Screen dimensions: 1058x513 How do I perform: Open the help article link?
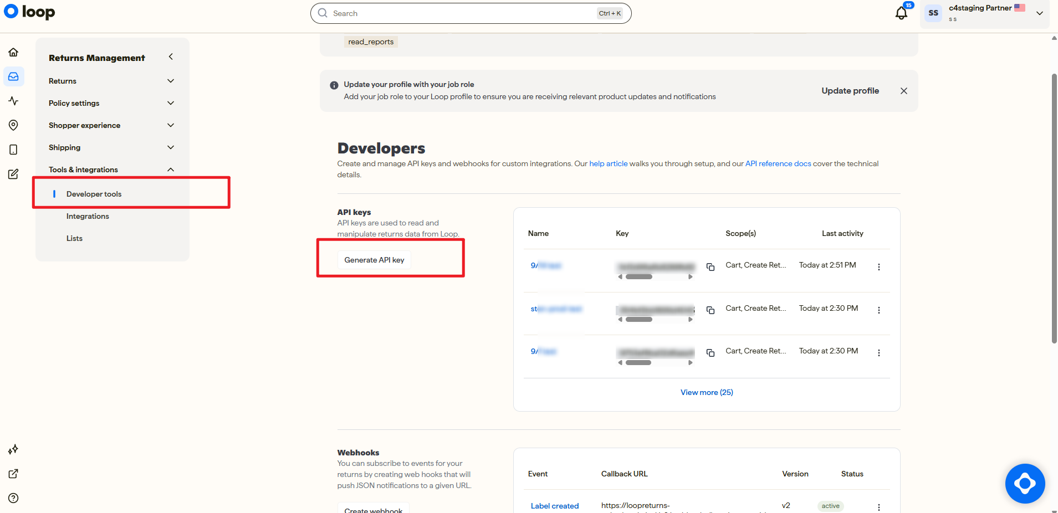click(609, 163)
